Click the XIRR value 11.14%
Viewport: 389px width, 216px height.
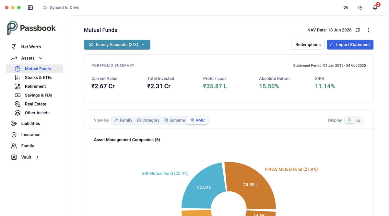(325, 86)
